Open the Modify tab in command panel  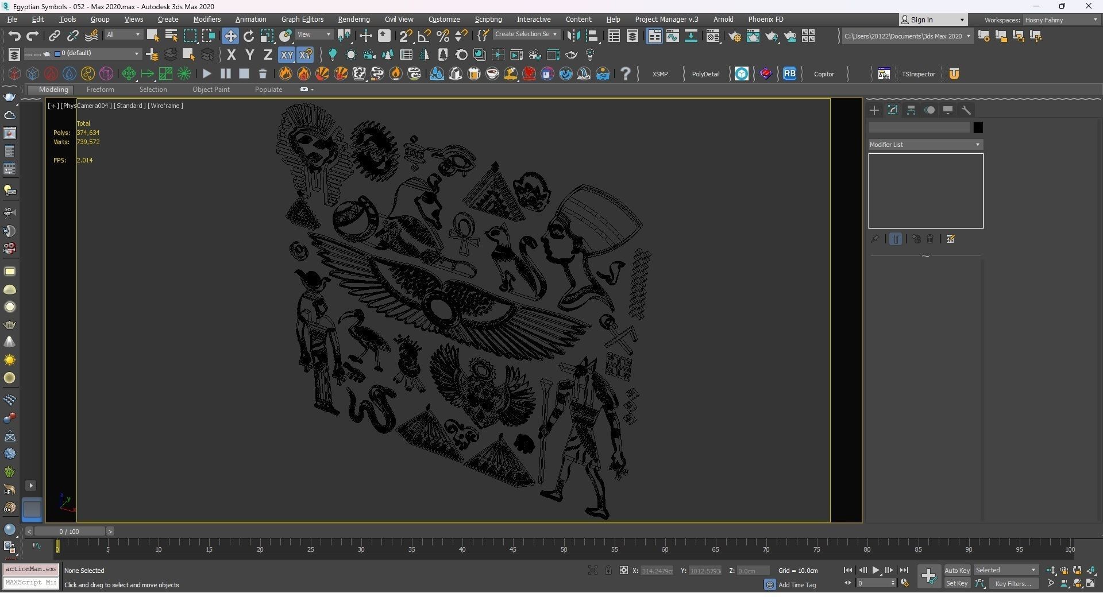(893, 110)
